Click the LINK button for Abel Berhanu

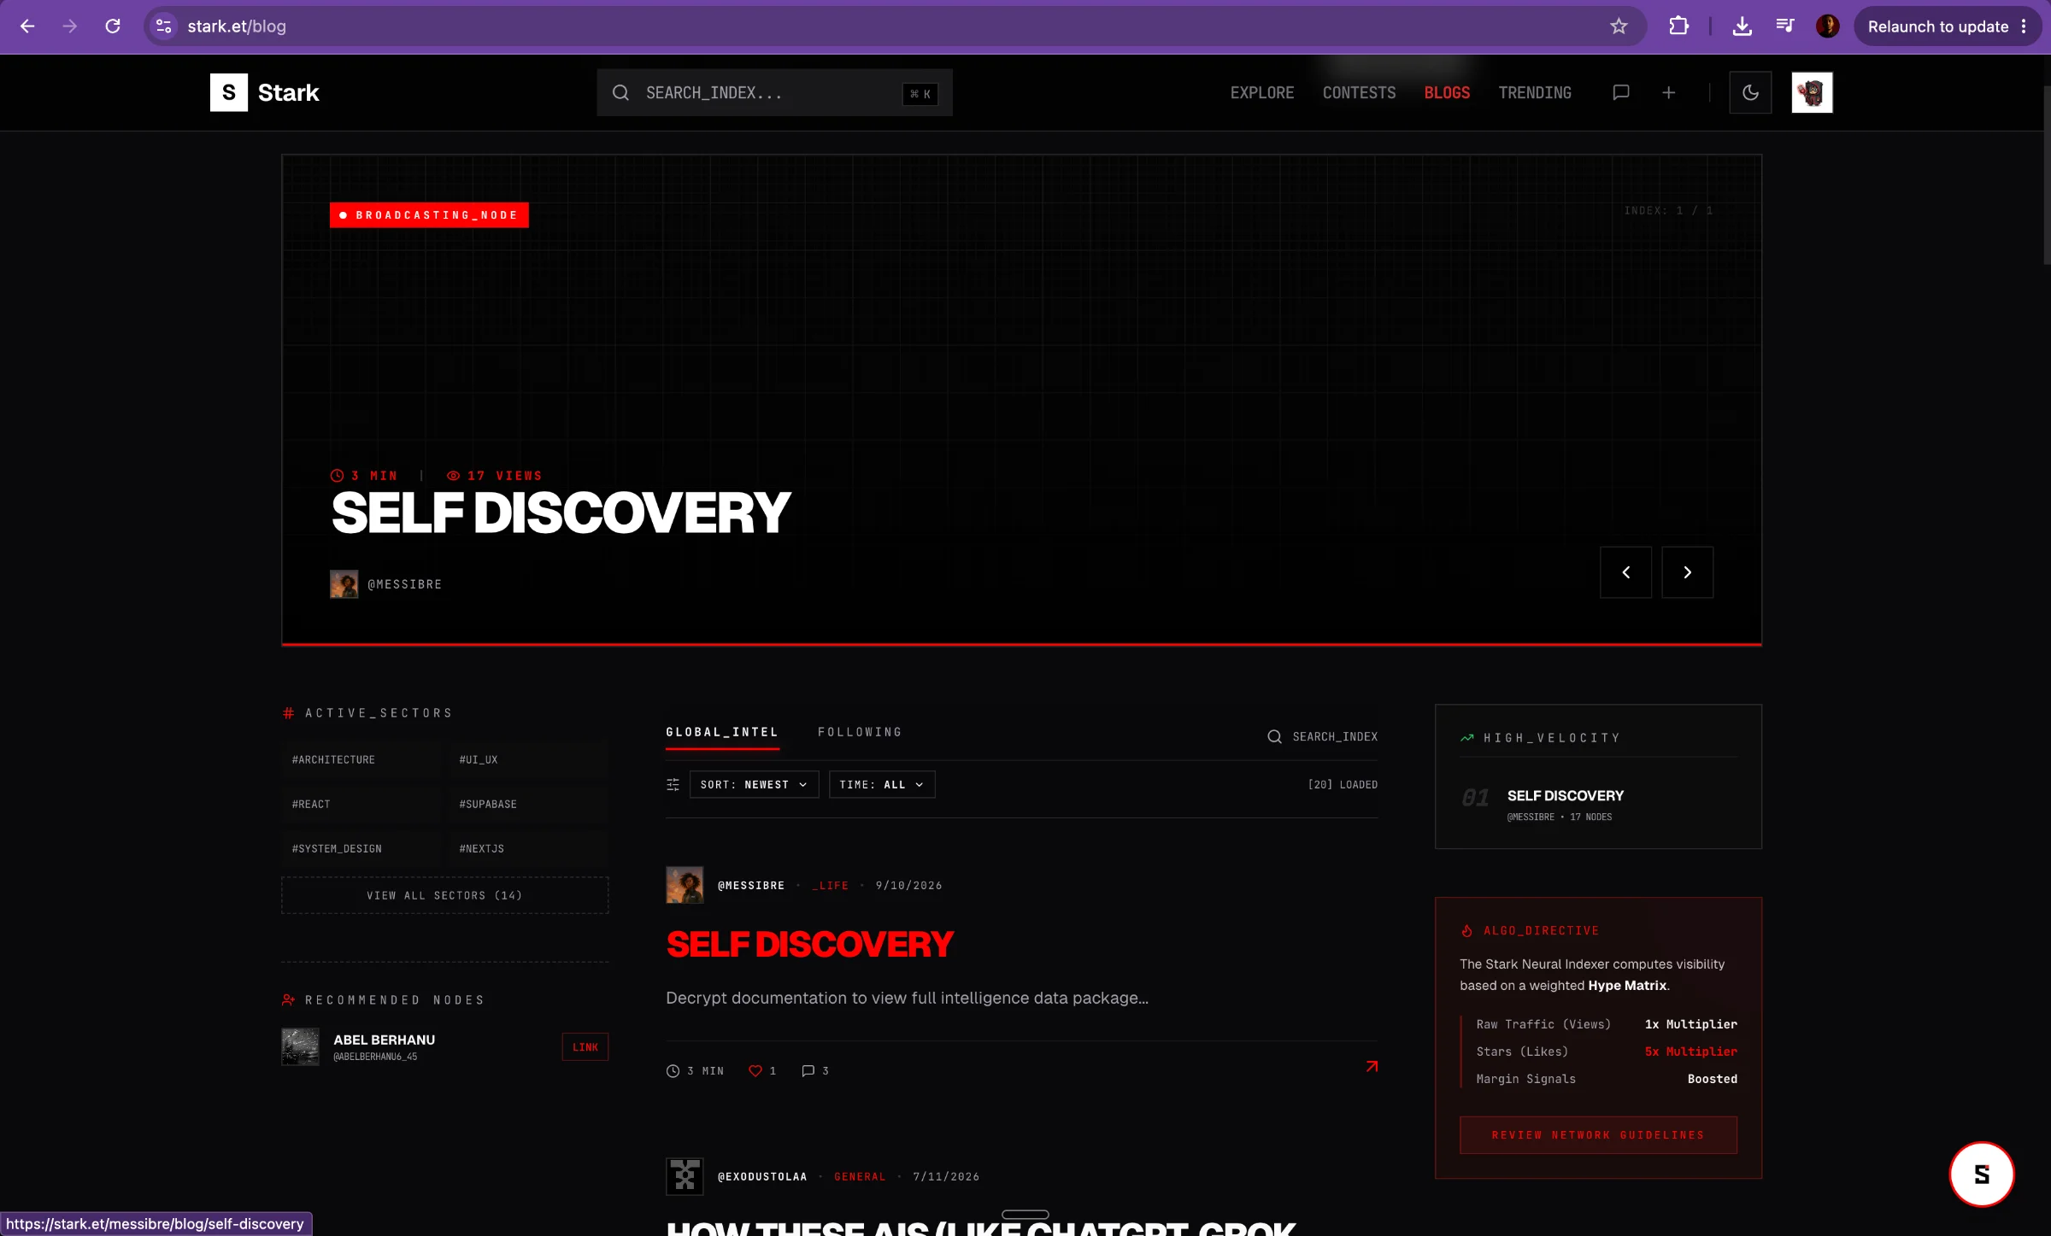pos(585,1047)
